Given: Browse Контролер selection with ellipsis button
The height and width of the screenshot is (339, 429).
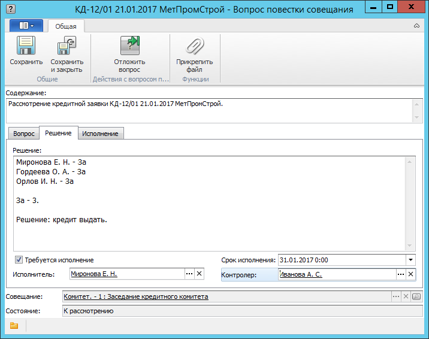Looking at the screenshot, I should [x=400, y=274].
